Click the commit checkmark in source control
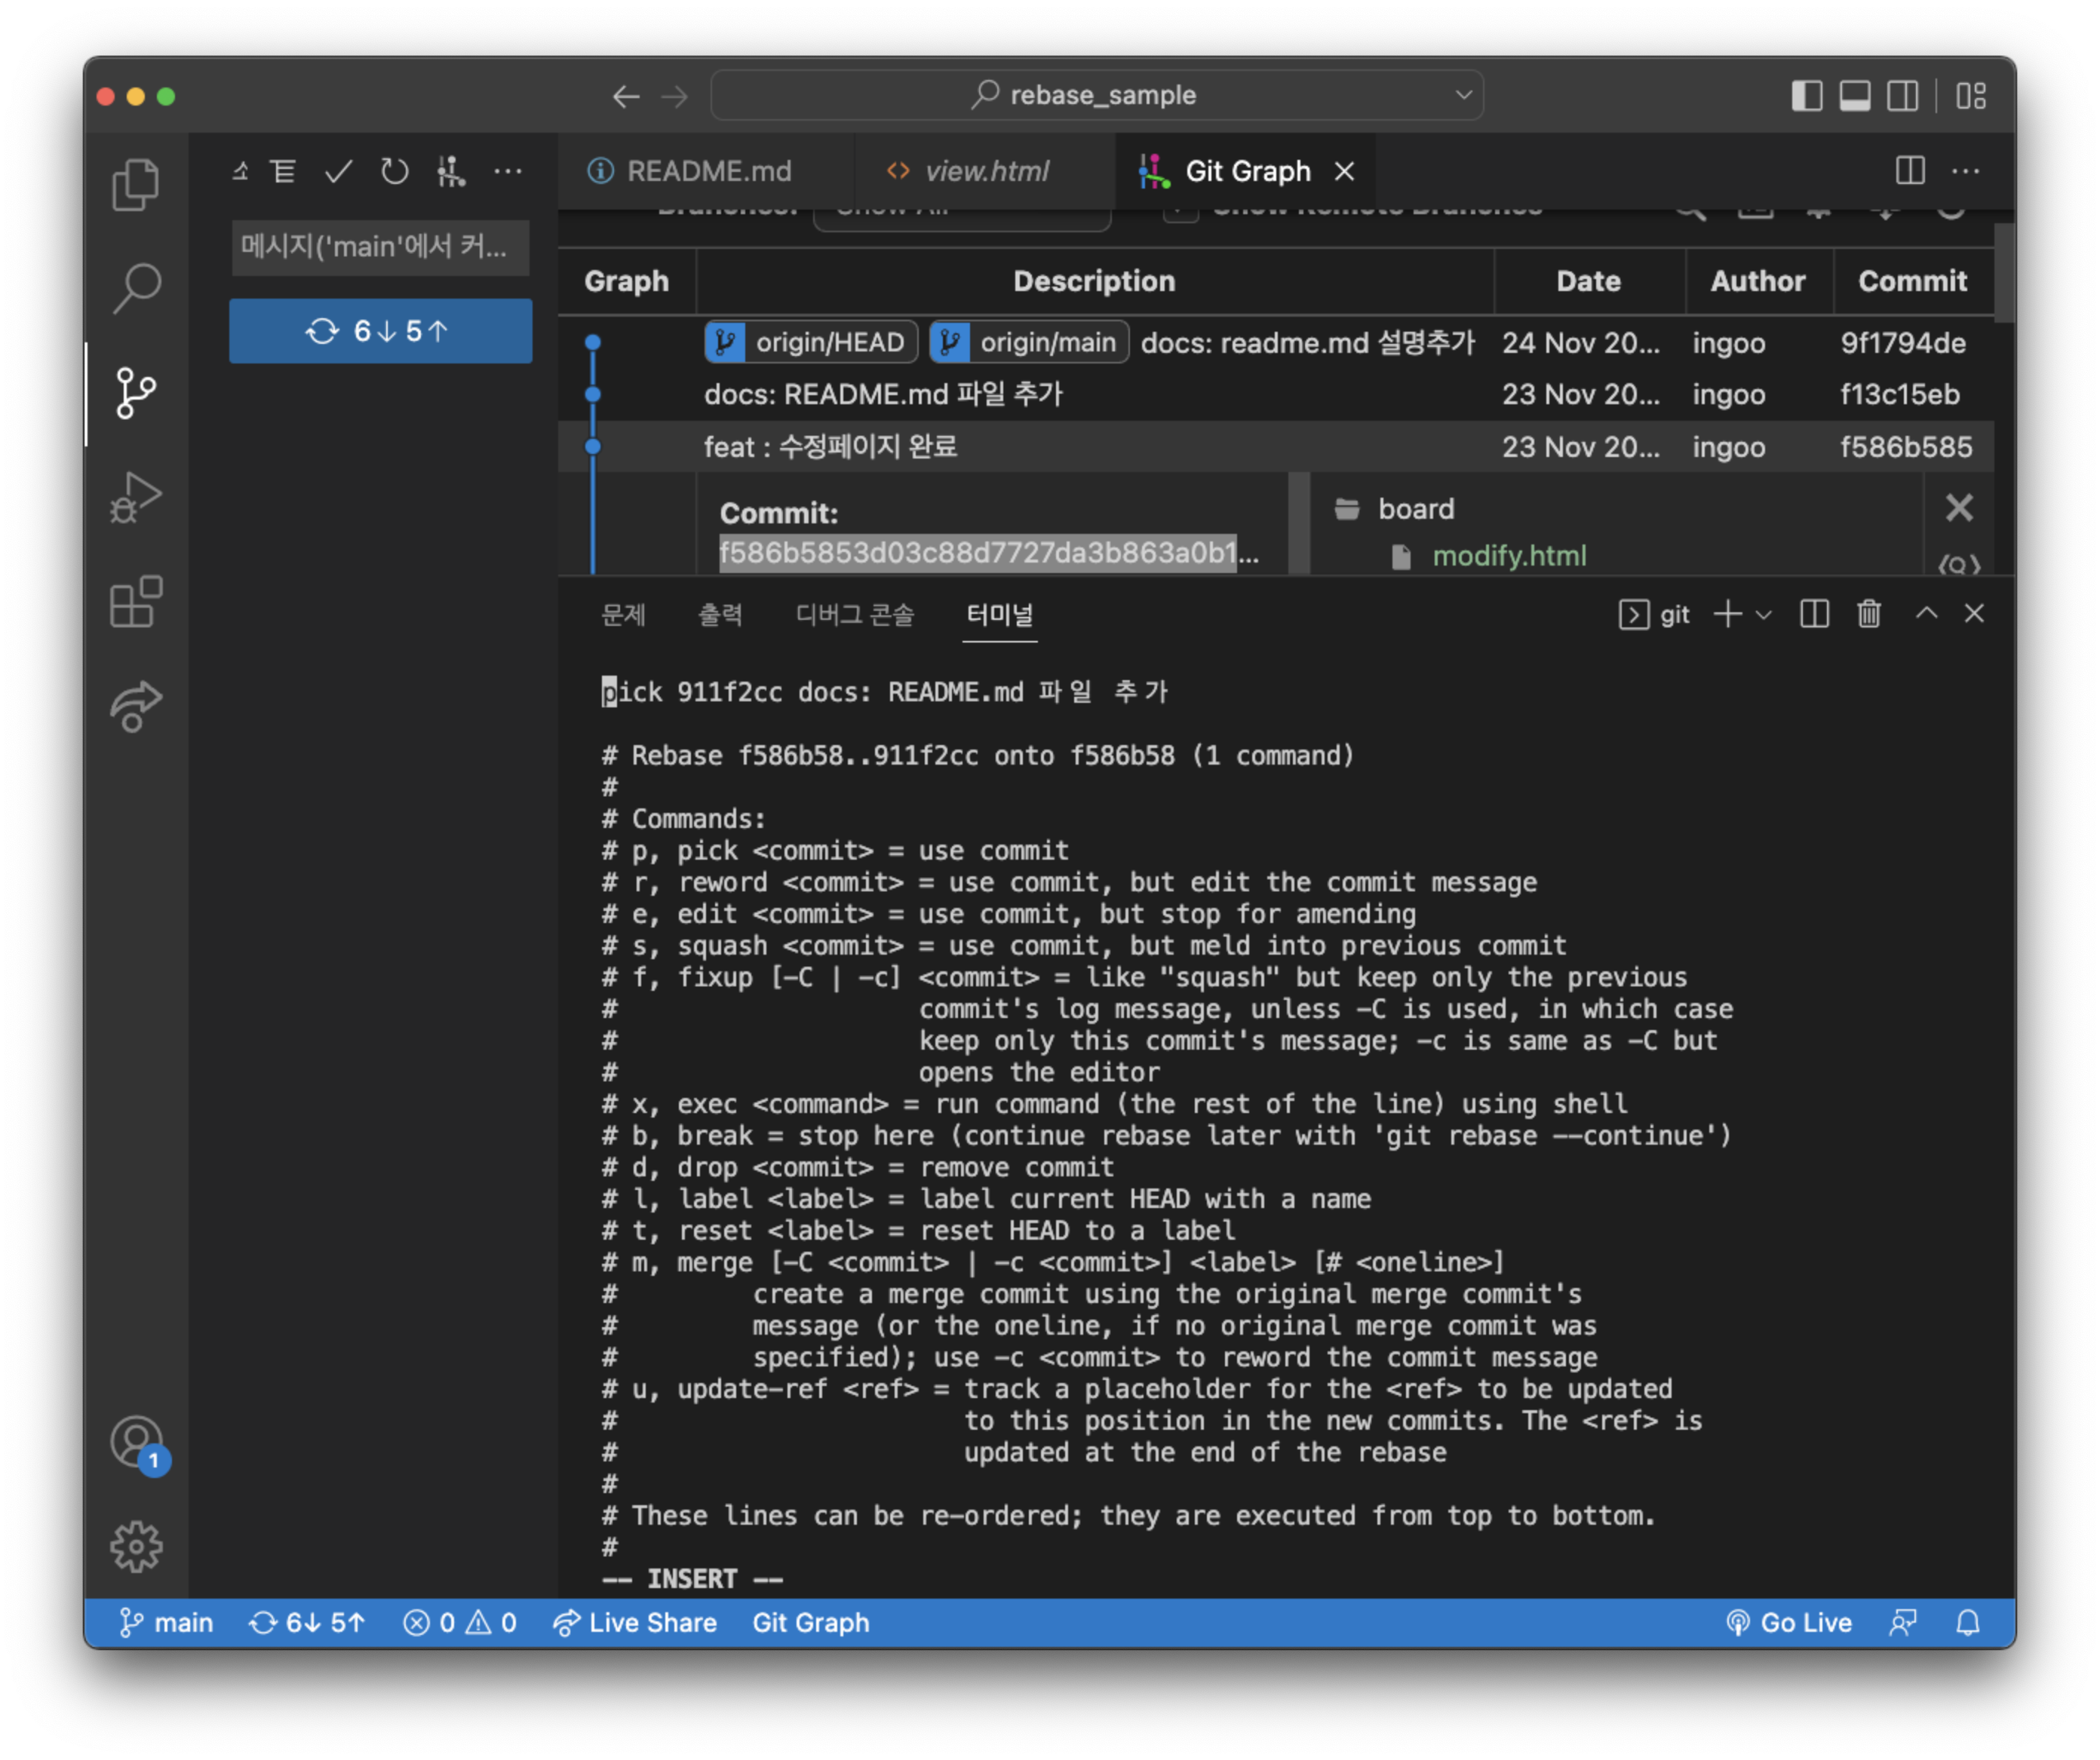This screenshot has width=2100, height=1760. (339, 172)
